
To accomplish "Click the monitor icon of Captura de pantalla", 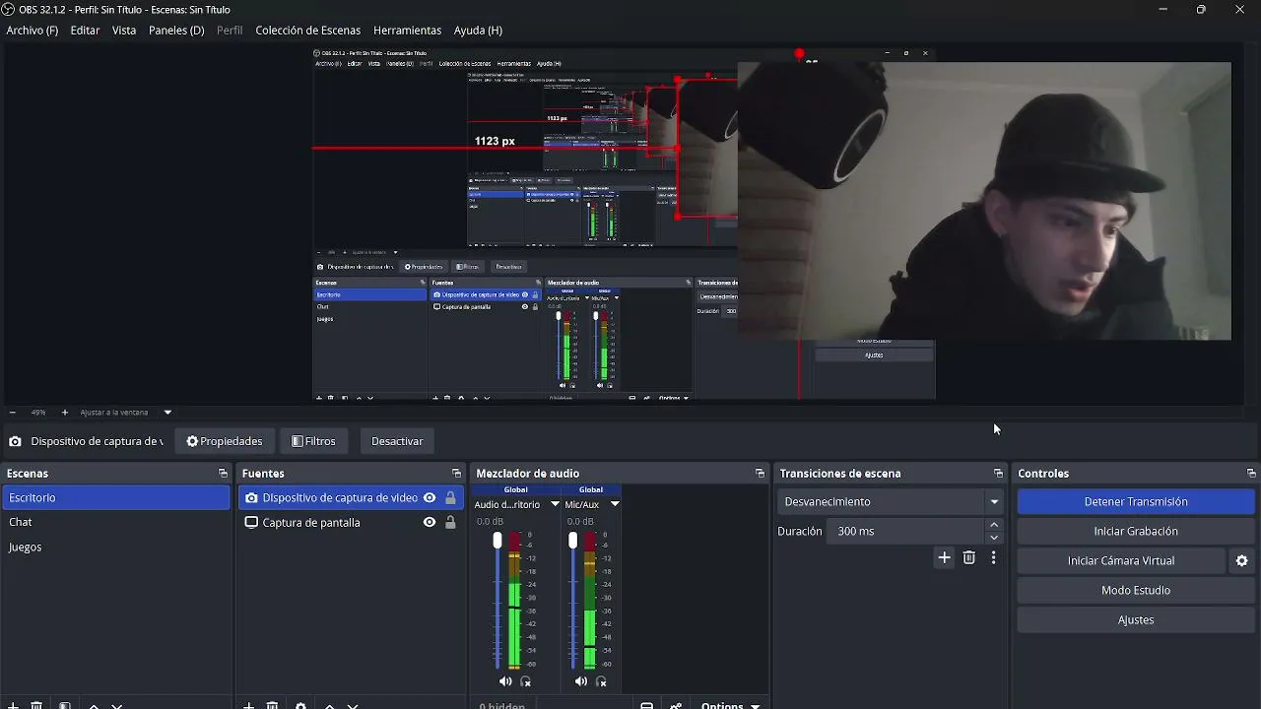I will (x=252, y=523).
